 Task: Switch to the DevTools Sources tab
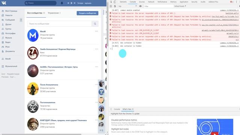[142, 2]
